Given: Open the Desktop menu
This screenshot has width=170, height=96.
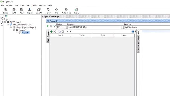Looking at the screenshot, I should click(x=42, y=5).
